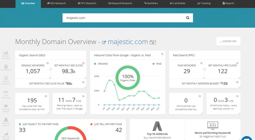Click the AdWords logo icon
The height and width of the screenshot is (140, 255).
[157, 126]
